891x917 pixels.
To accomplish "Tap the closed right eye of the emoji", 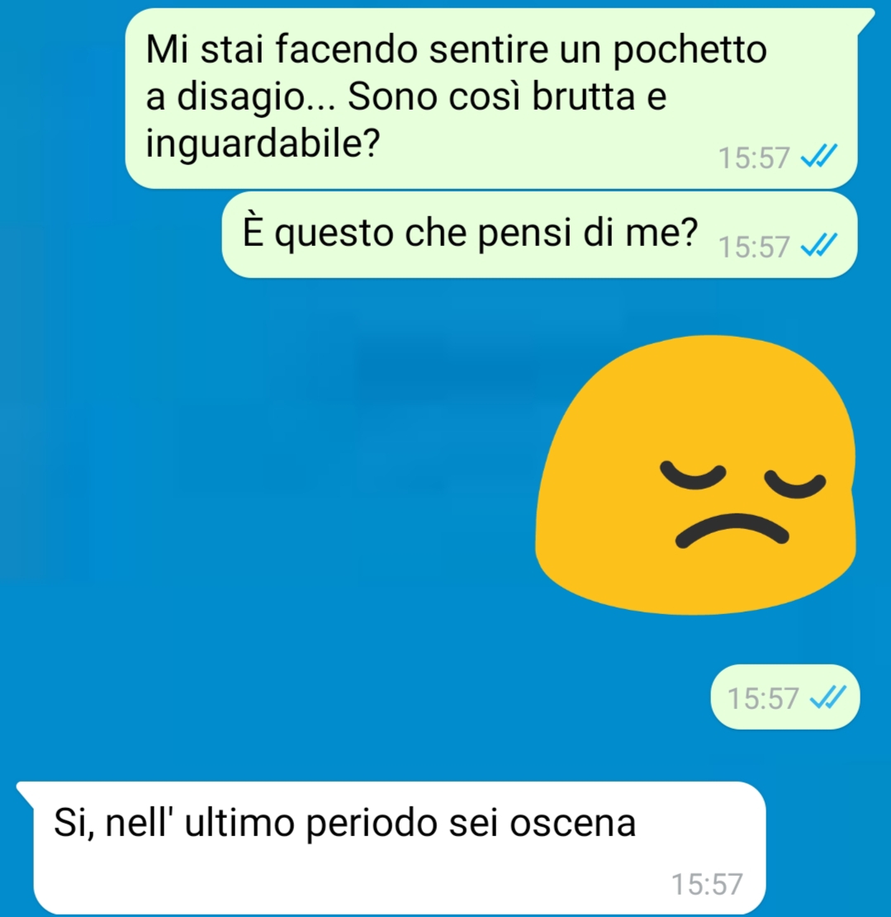I will [x=795, y=484].
